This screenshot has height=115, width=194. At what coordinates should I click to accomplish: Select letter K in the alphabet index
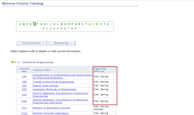tap(54, 24)
